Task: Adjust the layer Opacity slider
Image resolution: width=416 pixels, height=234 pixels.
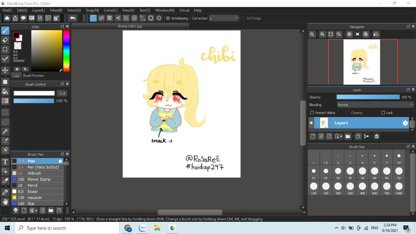Action: pos(368,97)
